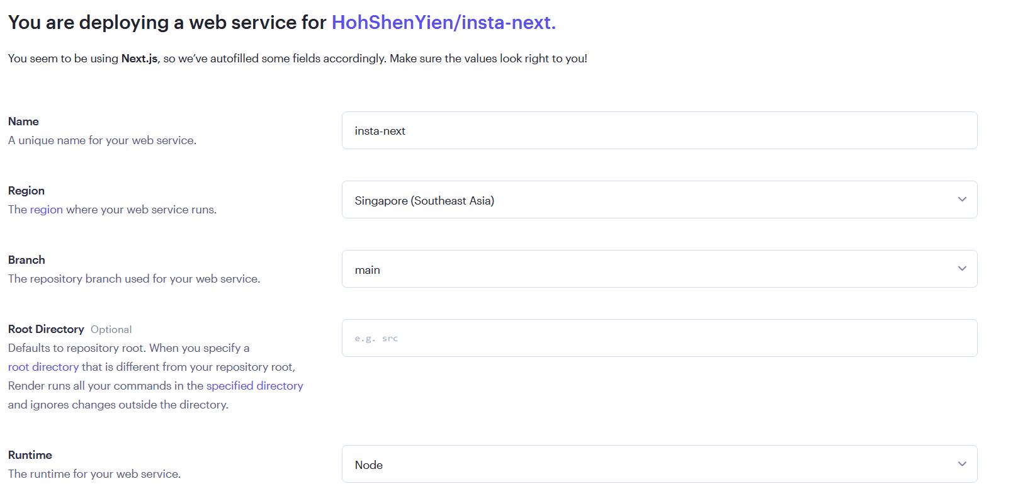
Task: Focus the Root Directory input with 'e.g. src' placeholder
Action: point(659,339)
